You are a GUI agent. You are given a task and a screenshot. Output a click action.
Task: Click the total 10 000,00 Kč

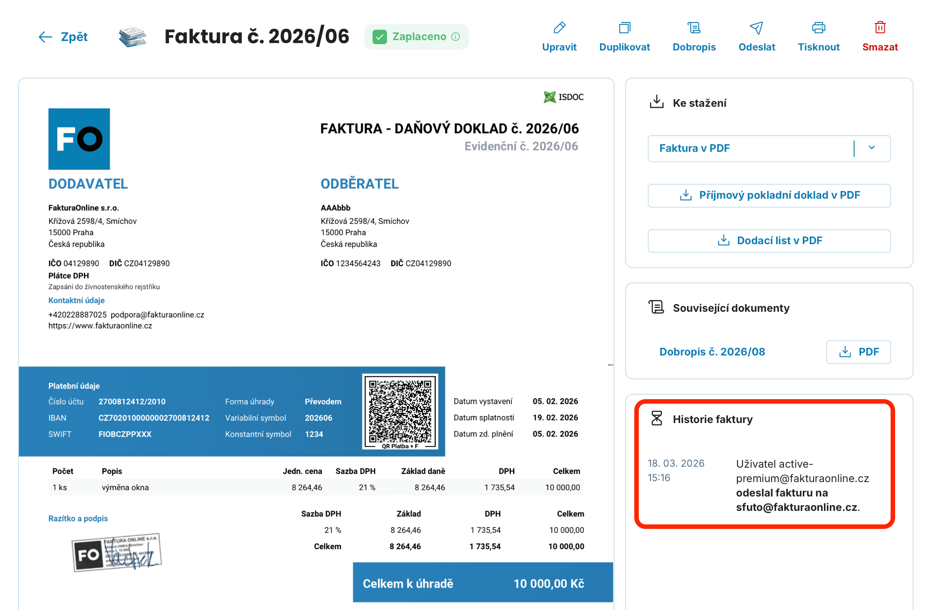pos(549,584)
